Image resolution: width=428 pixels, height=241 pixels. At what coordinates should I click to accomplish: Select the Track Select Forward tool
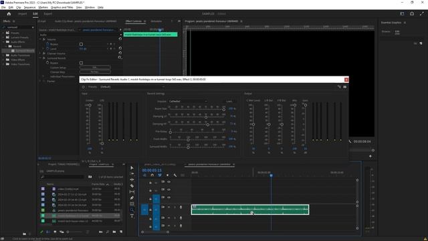pos(132,174)
